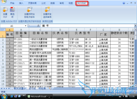The width and height of the screenshot is (137, 99).
Task: Select column A header
Action: coord(10,30)
